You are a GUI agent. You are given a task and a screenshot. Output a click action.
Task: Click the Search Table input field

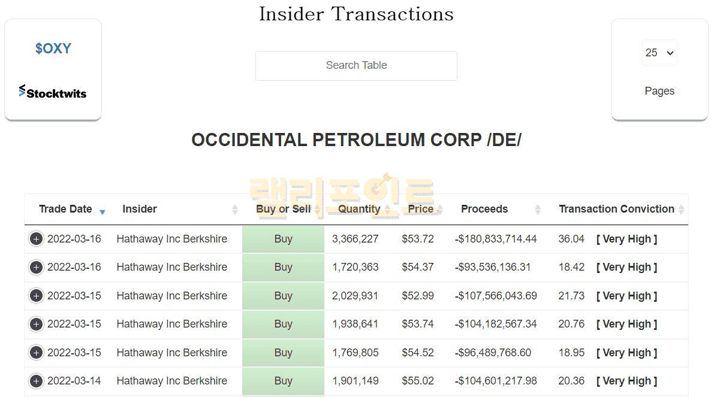(x=356, y=65)
